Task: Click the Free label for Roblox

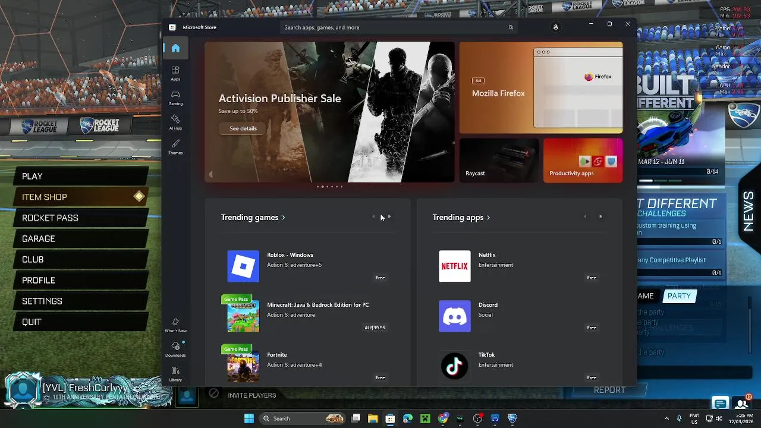Action: coord(380,278)
